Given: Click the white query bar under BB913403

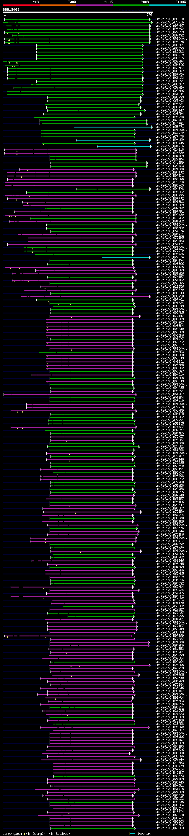Looking at the screenshot, I should [x=78, y=12].
